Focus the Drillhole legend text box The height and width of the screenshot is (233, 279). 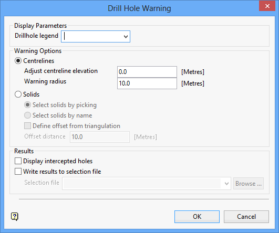[x=92, y=37]
